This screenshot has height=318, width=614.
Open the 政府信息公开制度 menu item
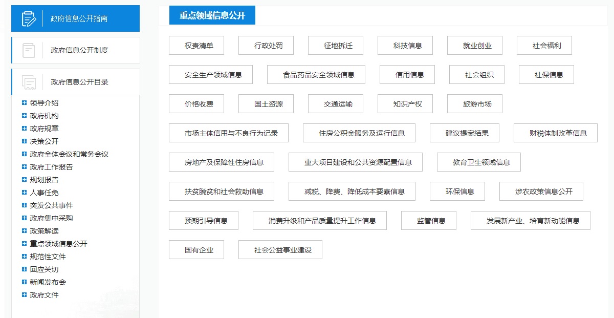pos(79,50)
